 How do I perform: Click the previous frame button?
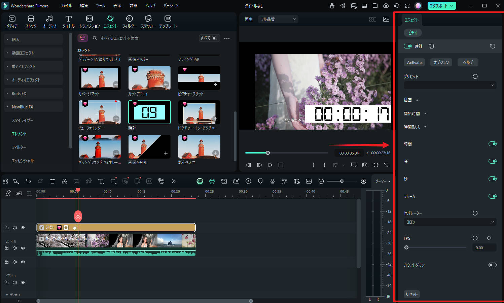pyautogui.click(x=248, y=165)
